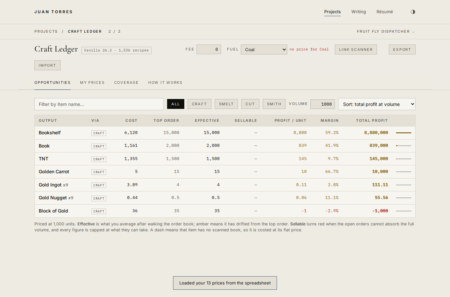This screenshot has height=297, width=450.
Task: Click the Total Profit column header
Action: (x=372, y=120)
